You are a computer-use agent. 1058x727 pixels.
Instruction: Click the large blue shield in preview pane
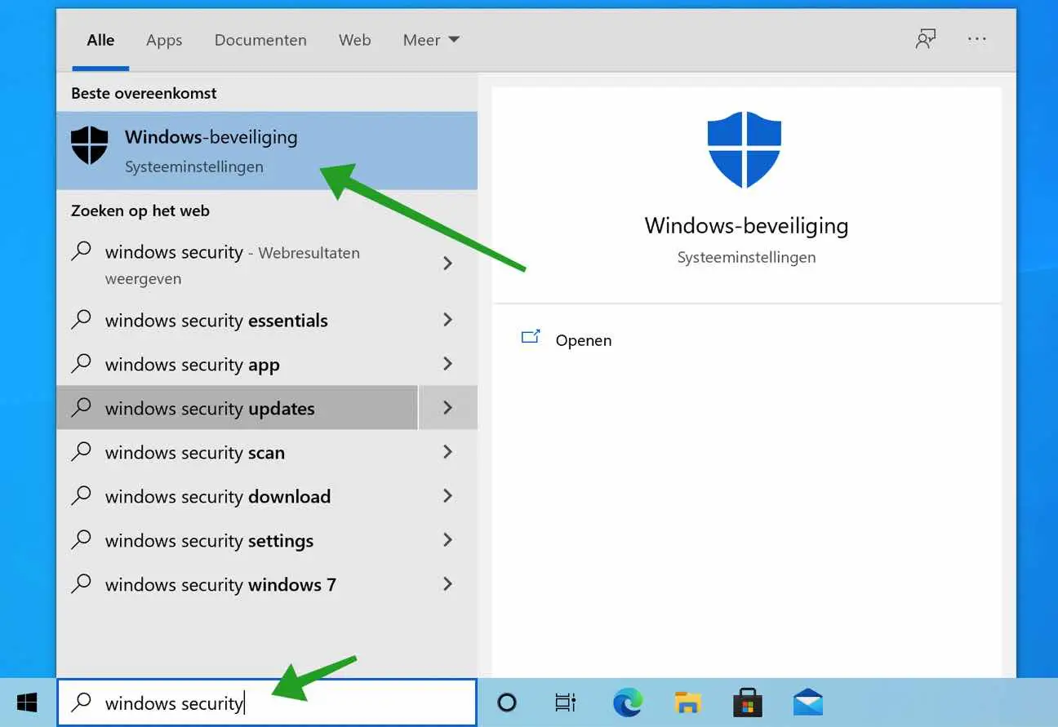click(x=745, y=151)
